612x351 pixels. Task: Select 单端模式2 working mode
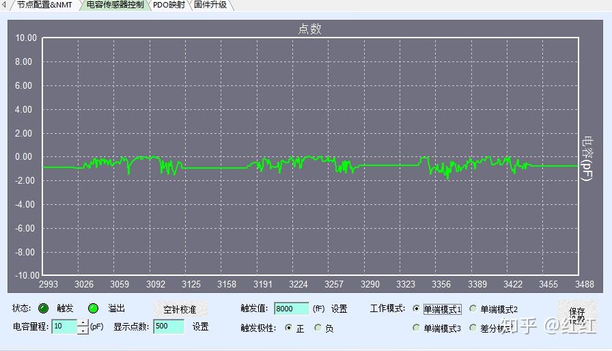pyautogui.click(x=473, y=309)
